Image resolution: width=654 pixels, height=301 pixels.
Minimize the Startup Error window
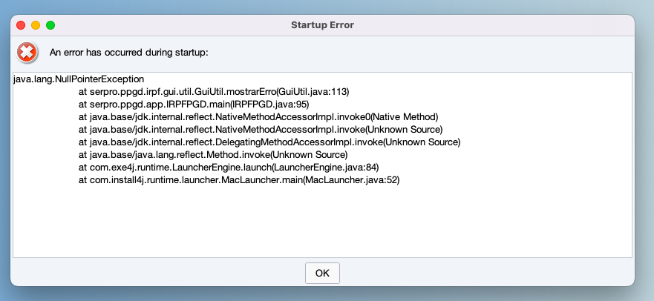click(x=36, y=25)
